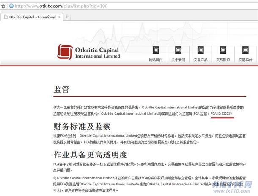Click the bookmark star icon
Screen dimensions: 258x196
click(x=3, y=6)
